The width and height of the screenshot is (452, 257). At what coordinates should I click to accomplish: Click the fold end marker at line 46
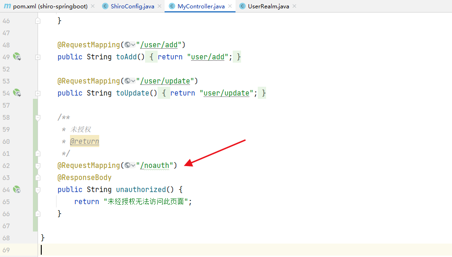coord(38,21)
